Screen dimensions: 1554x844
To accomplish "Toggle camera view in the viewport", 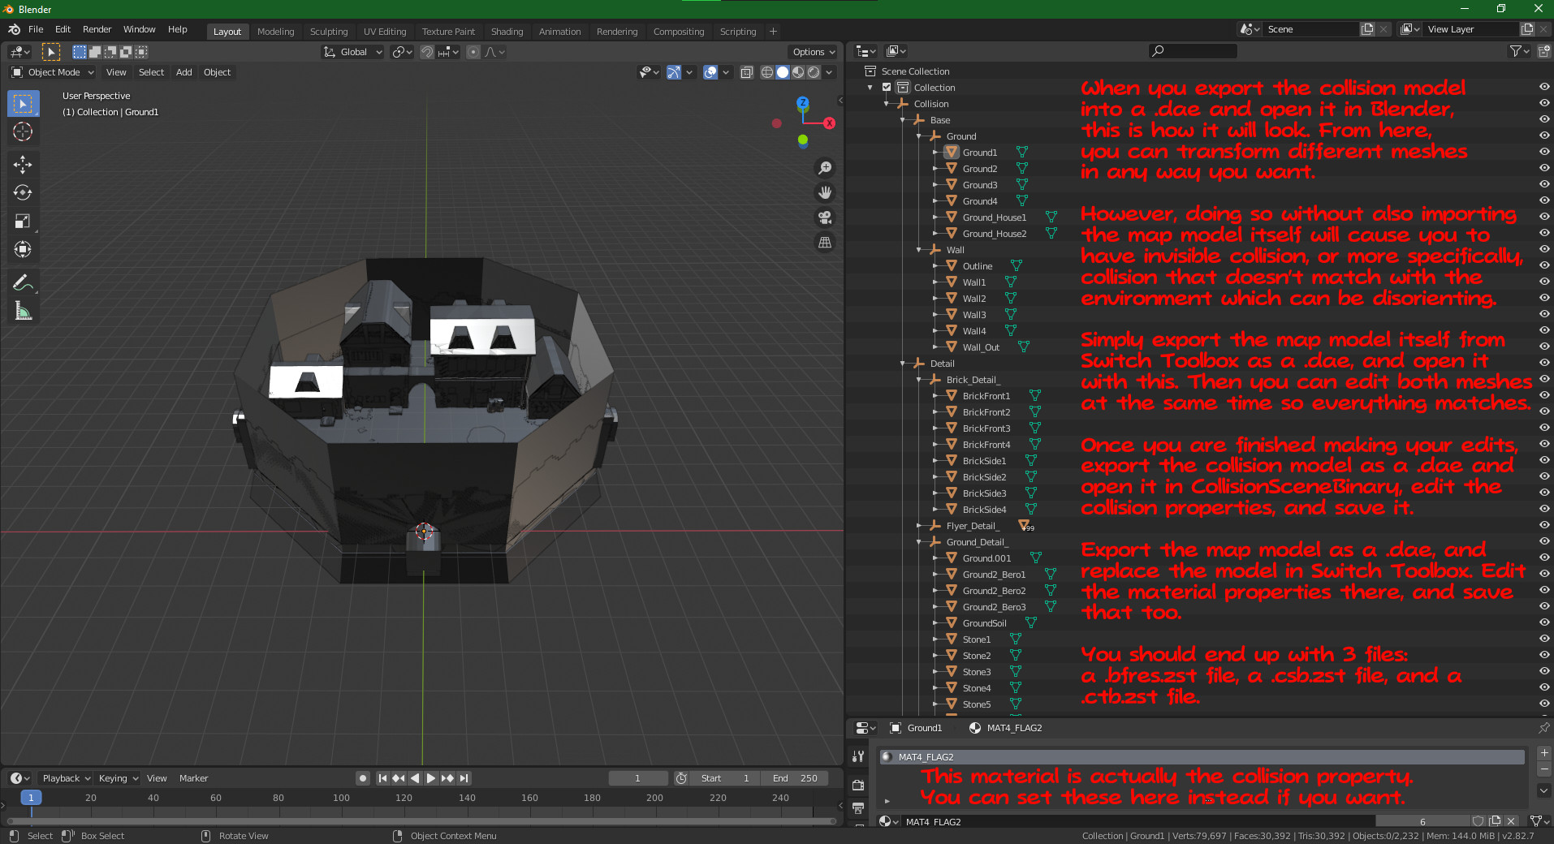I will [x=825, y=217].
